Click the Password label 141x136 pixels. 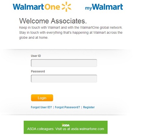38,71
